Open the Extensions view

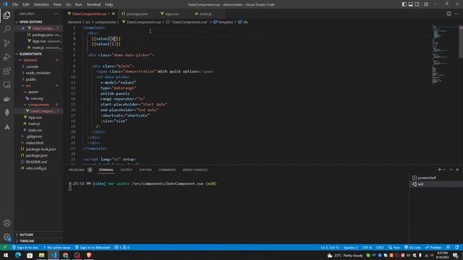tap(7, 71)
